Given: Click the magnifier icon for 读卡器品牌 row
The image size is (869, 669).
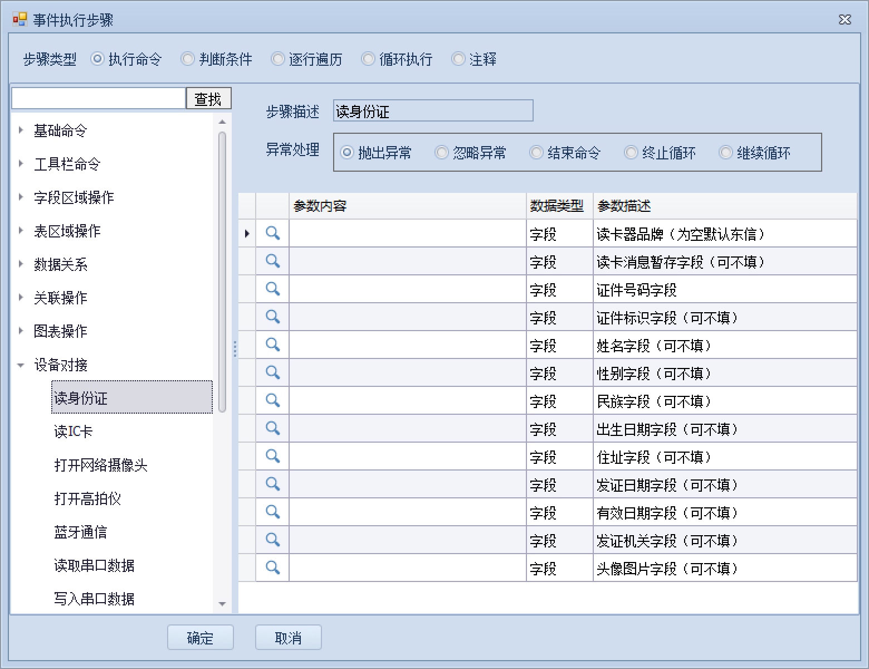Looking at the screenshot, I should click(x=272, y=233).
